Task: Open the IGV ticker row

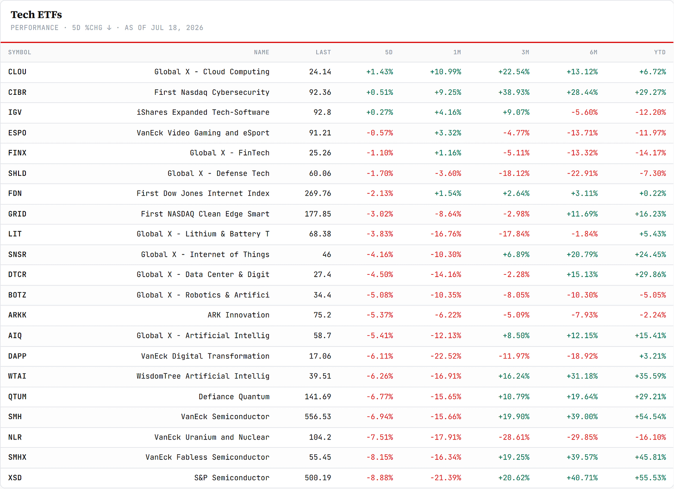Action: [x=337, y=112]
